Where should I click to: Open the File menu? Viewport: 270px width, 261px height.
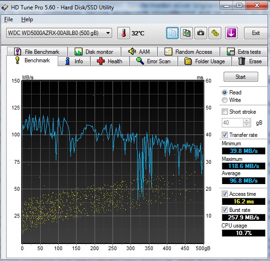9,19
